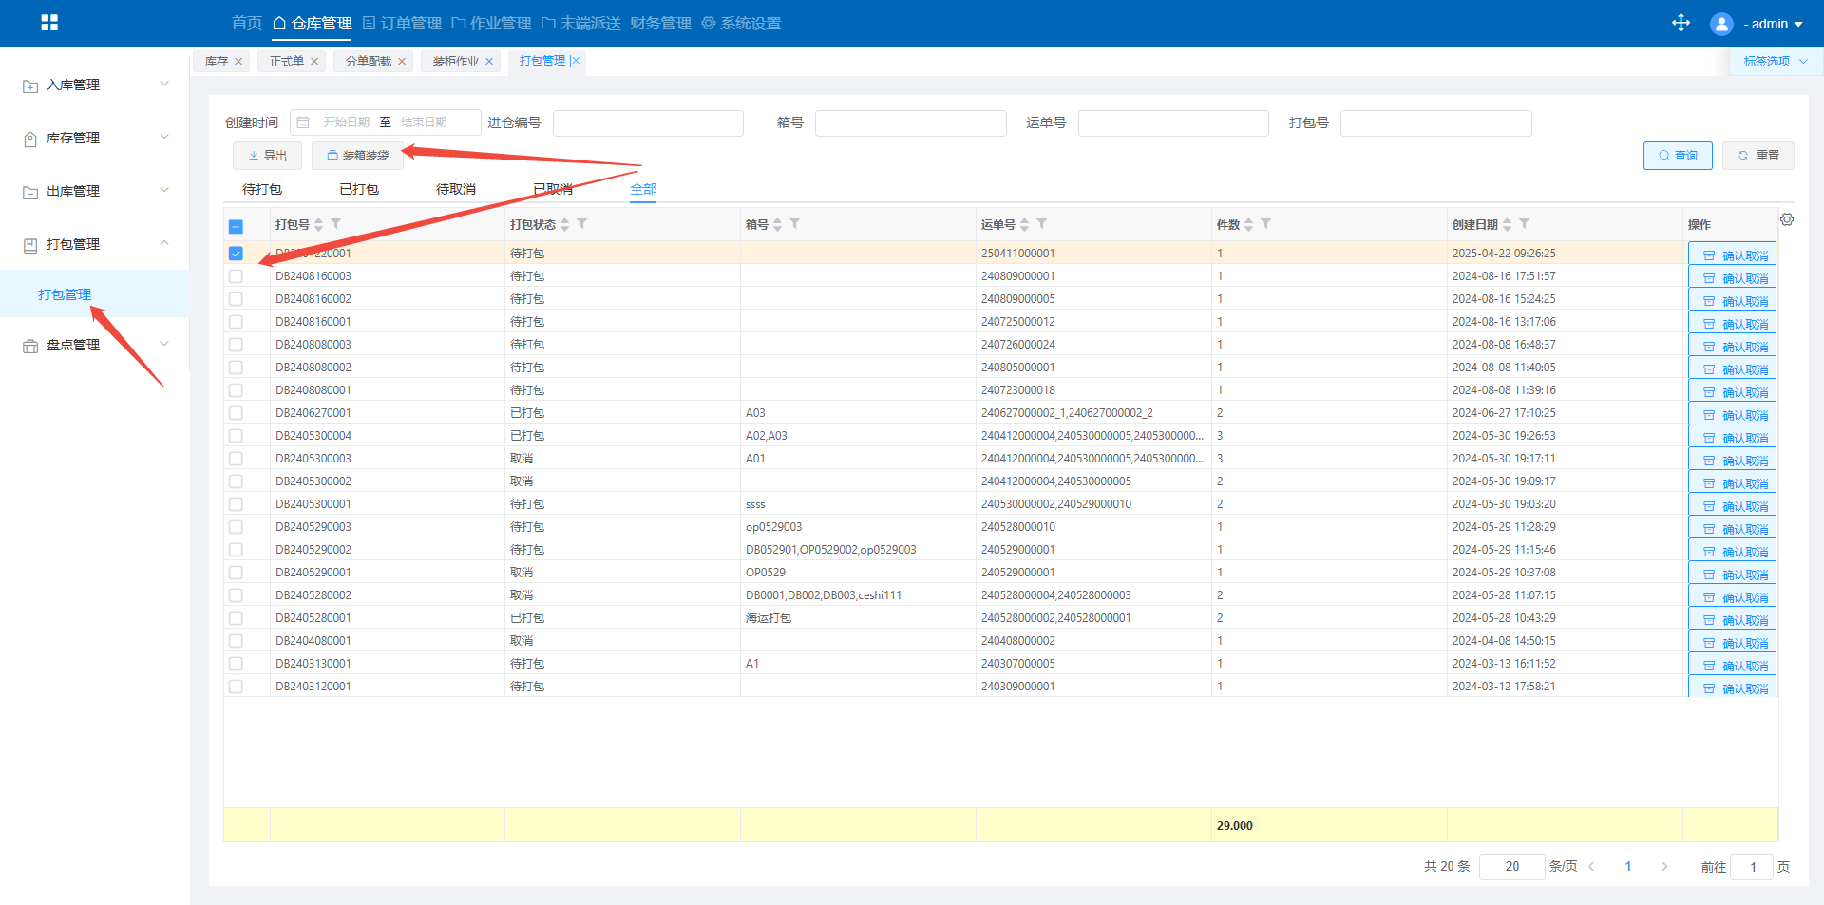Toggle the select-all checkbox in table header
The height and width of the screenshot is (905, 1824).
coord(236,226)
